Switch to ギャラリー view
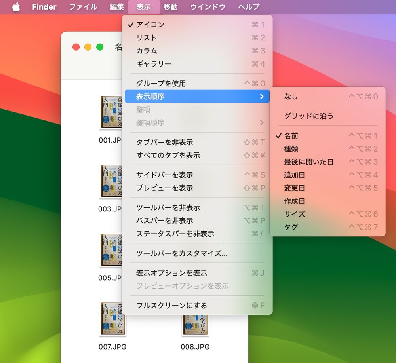The image size is (396, 363). pos(197,64)
